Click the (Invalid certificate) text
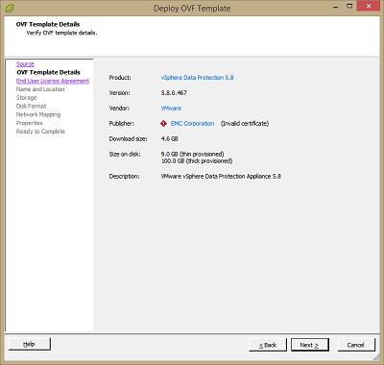 (x=245, y=124)
